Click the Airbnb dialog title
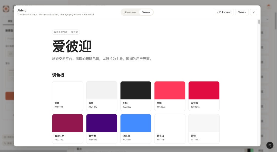277x152 pixels. pos(22,11)
